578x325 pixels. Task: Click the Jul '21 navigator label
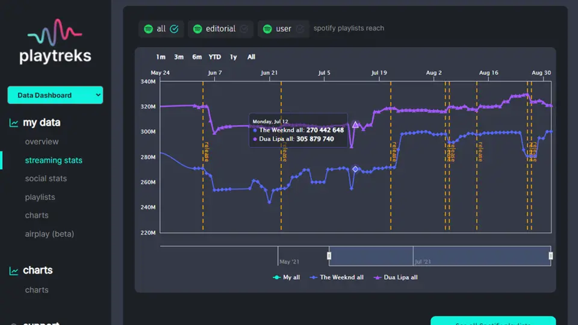(x=423, y=262)
